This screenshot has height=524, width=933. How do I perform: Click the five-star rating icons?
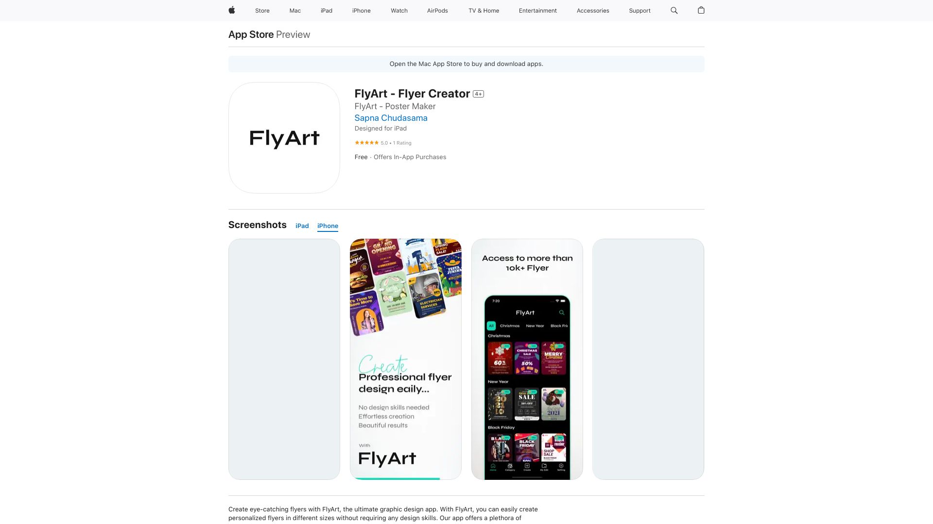coord(366,143)
